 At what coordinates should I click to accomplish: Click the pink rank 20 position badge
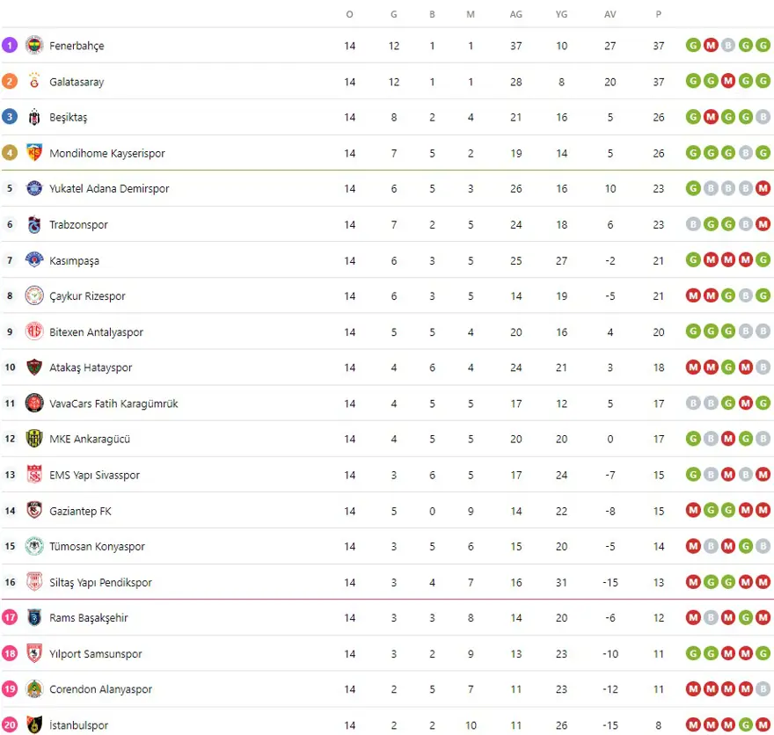(x=10, y=725)
